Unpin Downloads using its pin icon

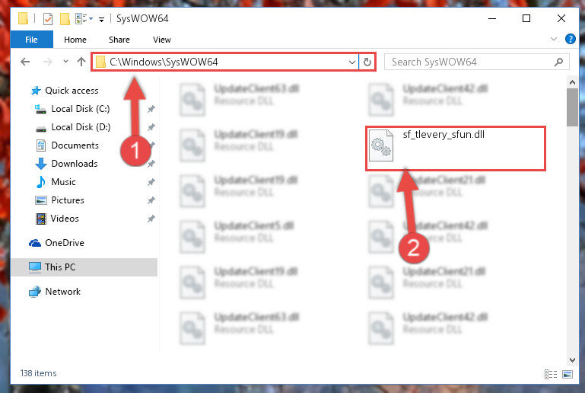[151, 164]
